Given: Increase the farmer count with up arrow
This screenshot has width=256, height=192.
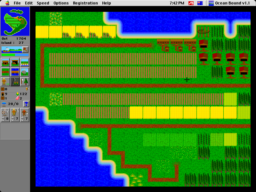Looking at the screenshot, I should coord(13,118).
